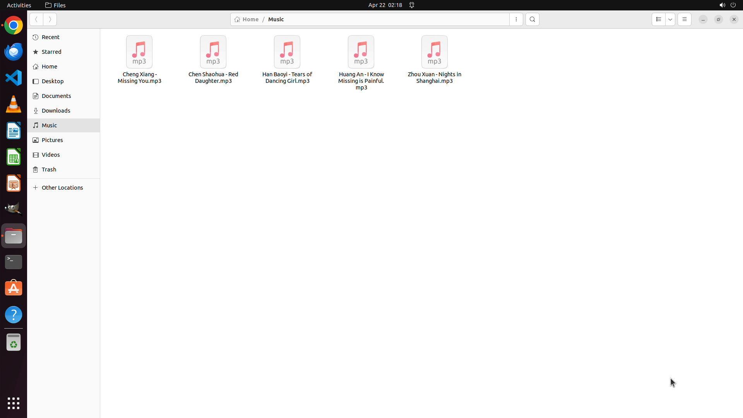The image size is (743, 418).
Task: Open Terminal from the dock
Action: [14, 262]
